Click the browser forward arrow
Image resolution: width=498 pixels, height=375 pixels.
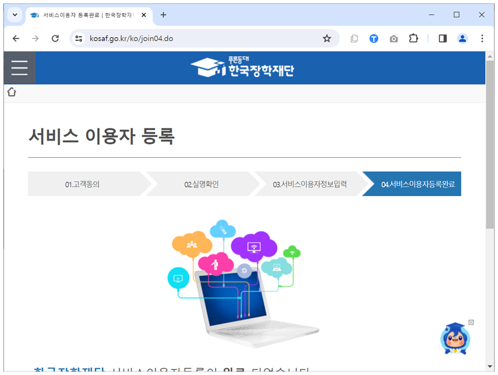36,38
